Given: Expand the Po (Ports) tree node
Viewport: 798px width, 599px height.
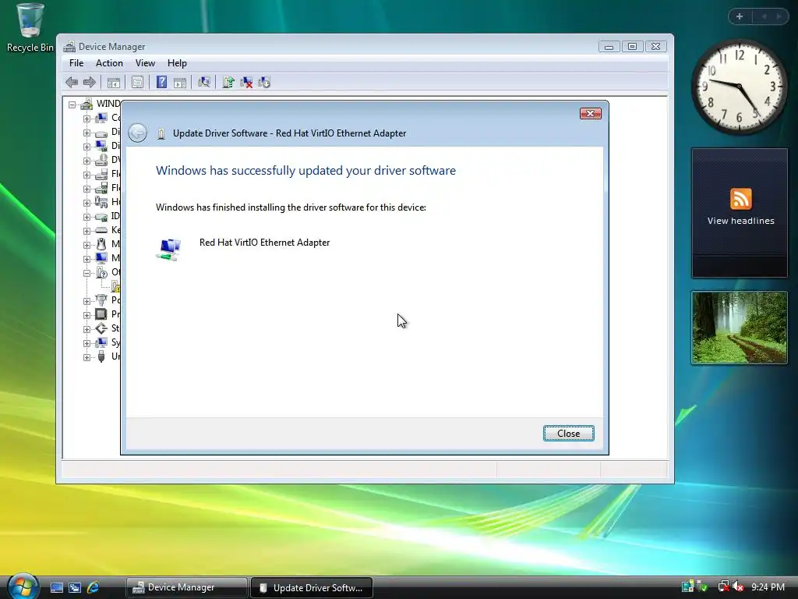Looking at the screenshot, I should (x=87, y=301).
